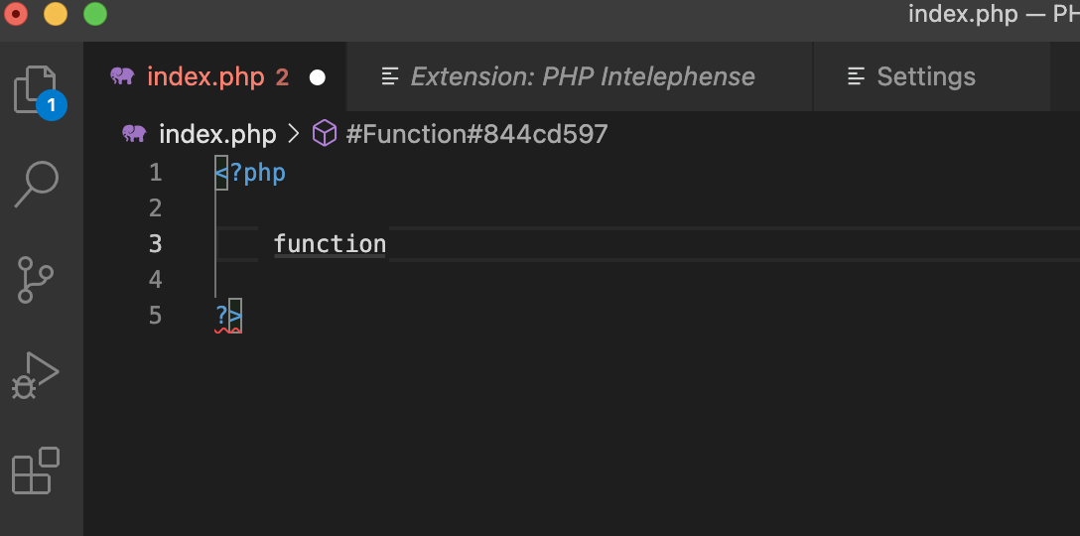Screen dimensions: 1080x536
Task: Switch to the Settings tab
Action: 932,76
